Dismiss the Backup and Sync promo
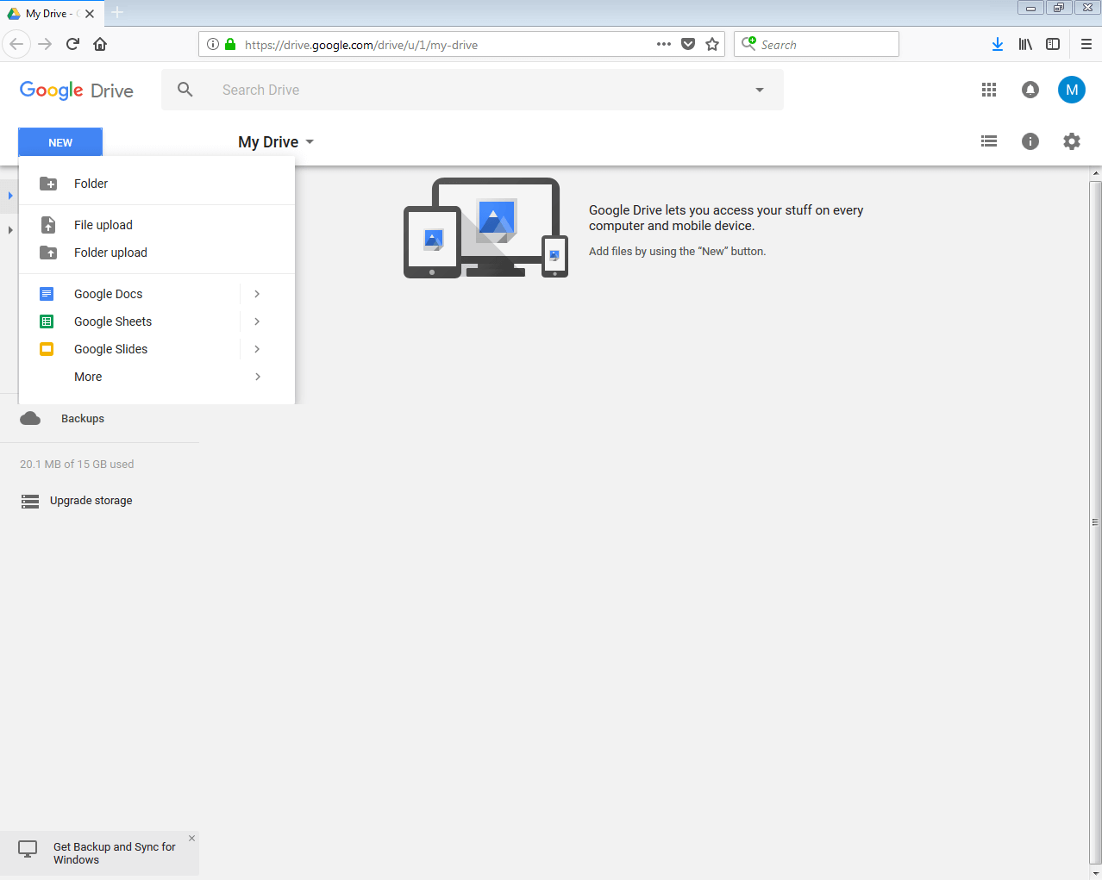1102x880 pixels. tap(191, 839)
